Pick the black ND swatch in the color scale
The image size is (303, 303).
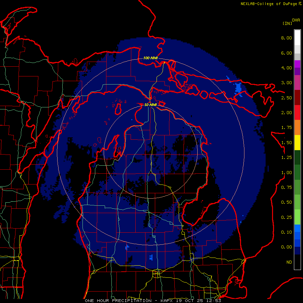(297, 262)
